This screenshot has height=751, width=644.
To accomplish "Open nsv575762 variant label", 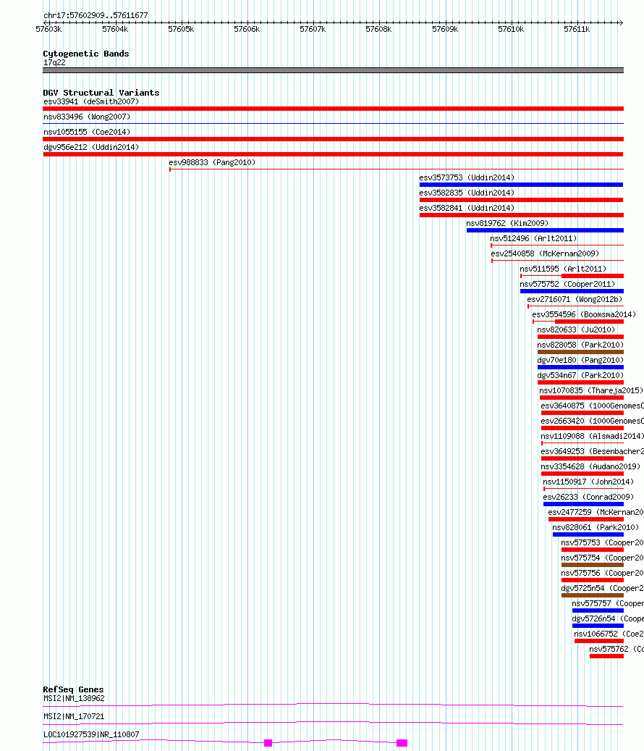I will tap(617, 650).
